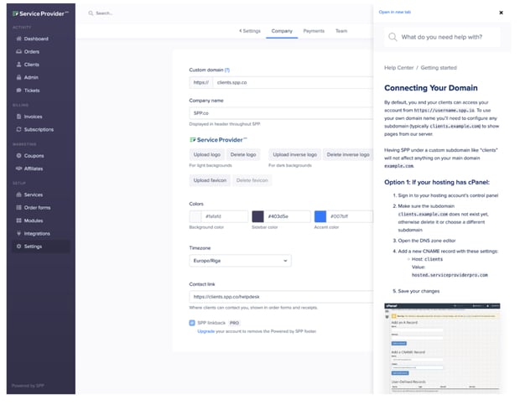Image resolution: width=520 pixels, height=405 pixels.
Task: Click the Help Center breadcrumb link
Action: (x=398, y=68)
